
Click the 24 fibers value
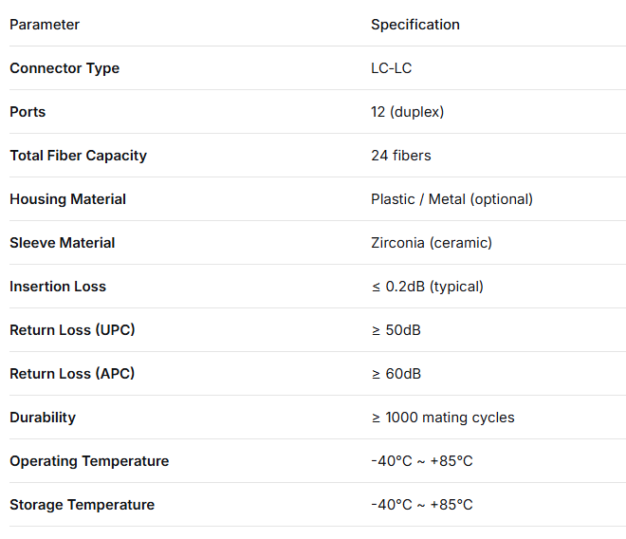(x=401, y=156)
